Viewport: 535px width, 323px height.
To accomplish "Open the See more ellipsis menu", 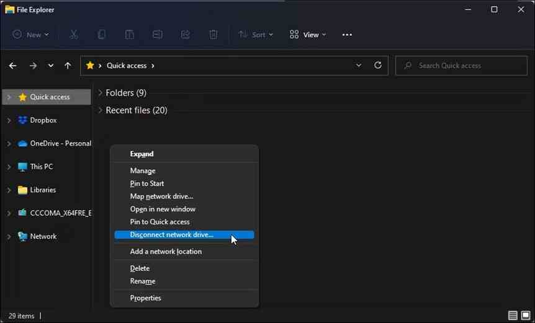I will 347,35.
